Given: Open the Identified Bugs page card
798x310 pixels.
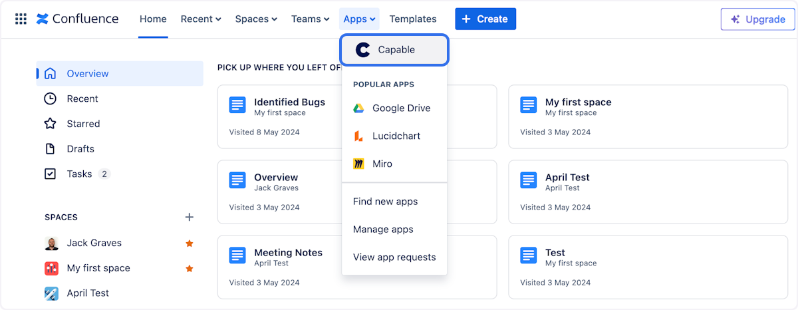Looking at the screenshot, I should click(x=289, y=102).
